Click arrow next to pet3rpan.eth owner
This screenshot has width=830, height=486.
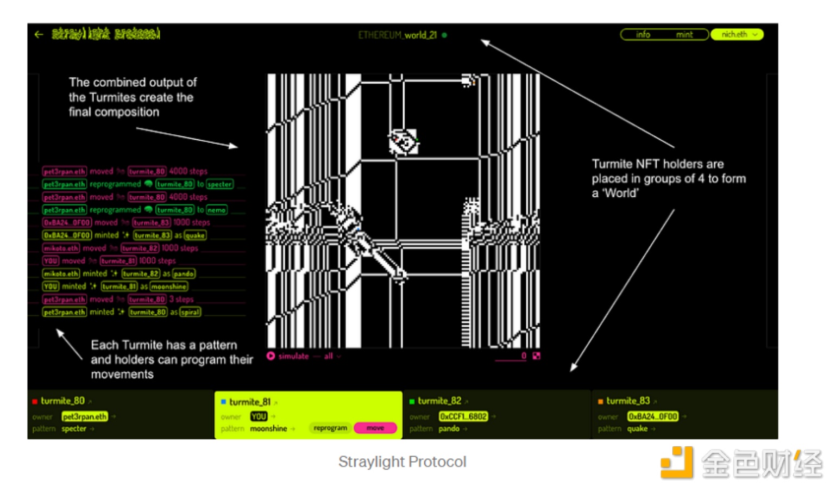click(114, 417)
